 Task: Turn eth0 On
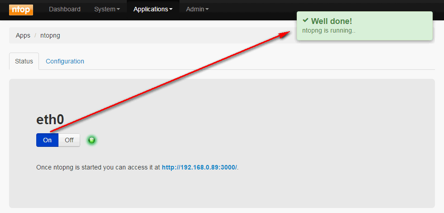pos(48,140)
